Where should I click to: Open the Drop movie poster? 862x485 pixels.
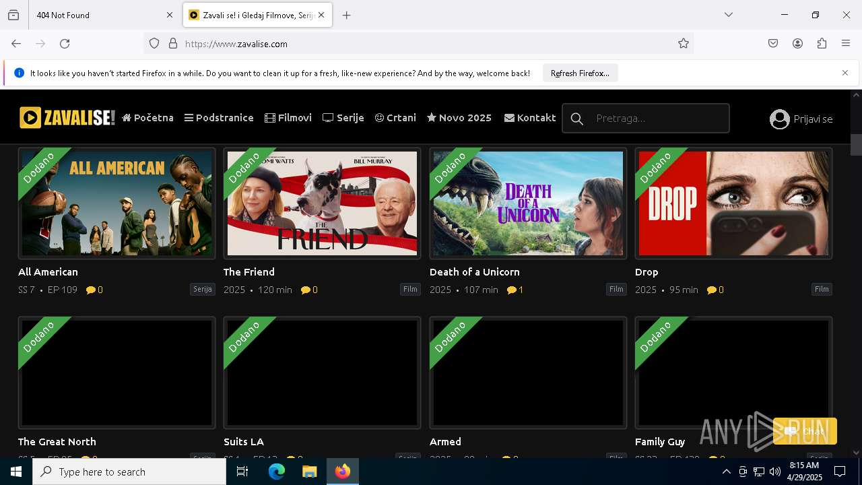coord(733,203)
